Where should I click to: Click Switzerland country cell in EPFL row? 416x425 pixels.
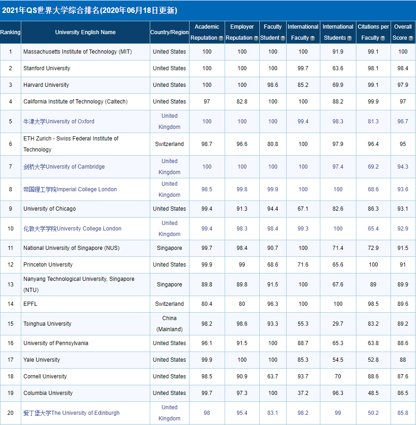pyautogui.click(x=170, y=304)
